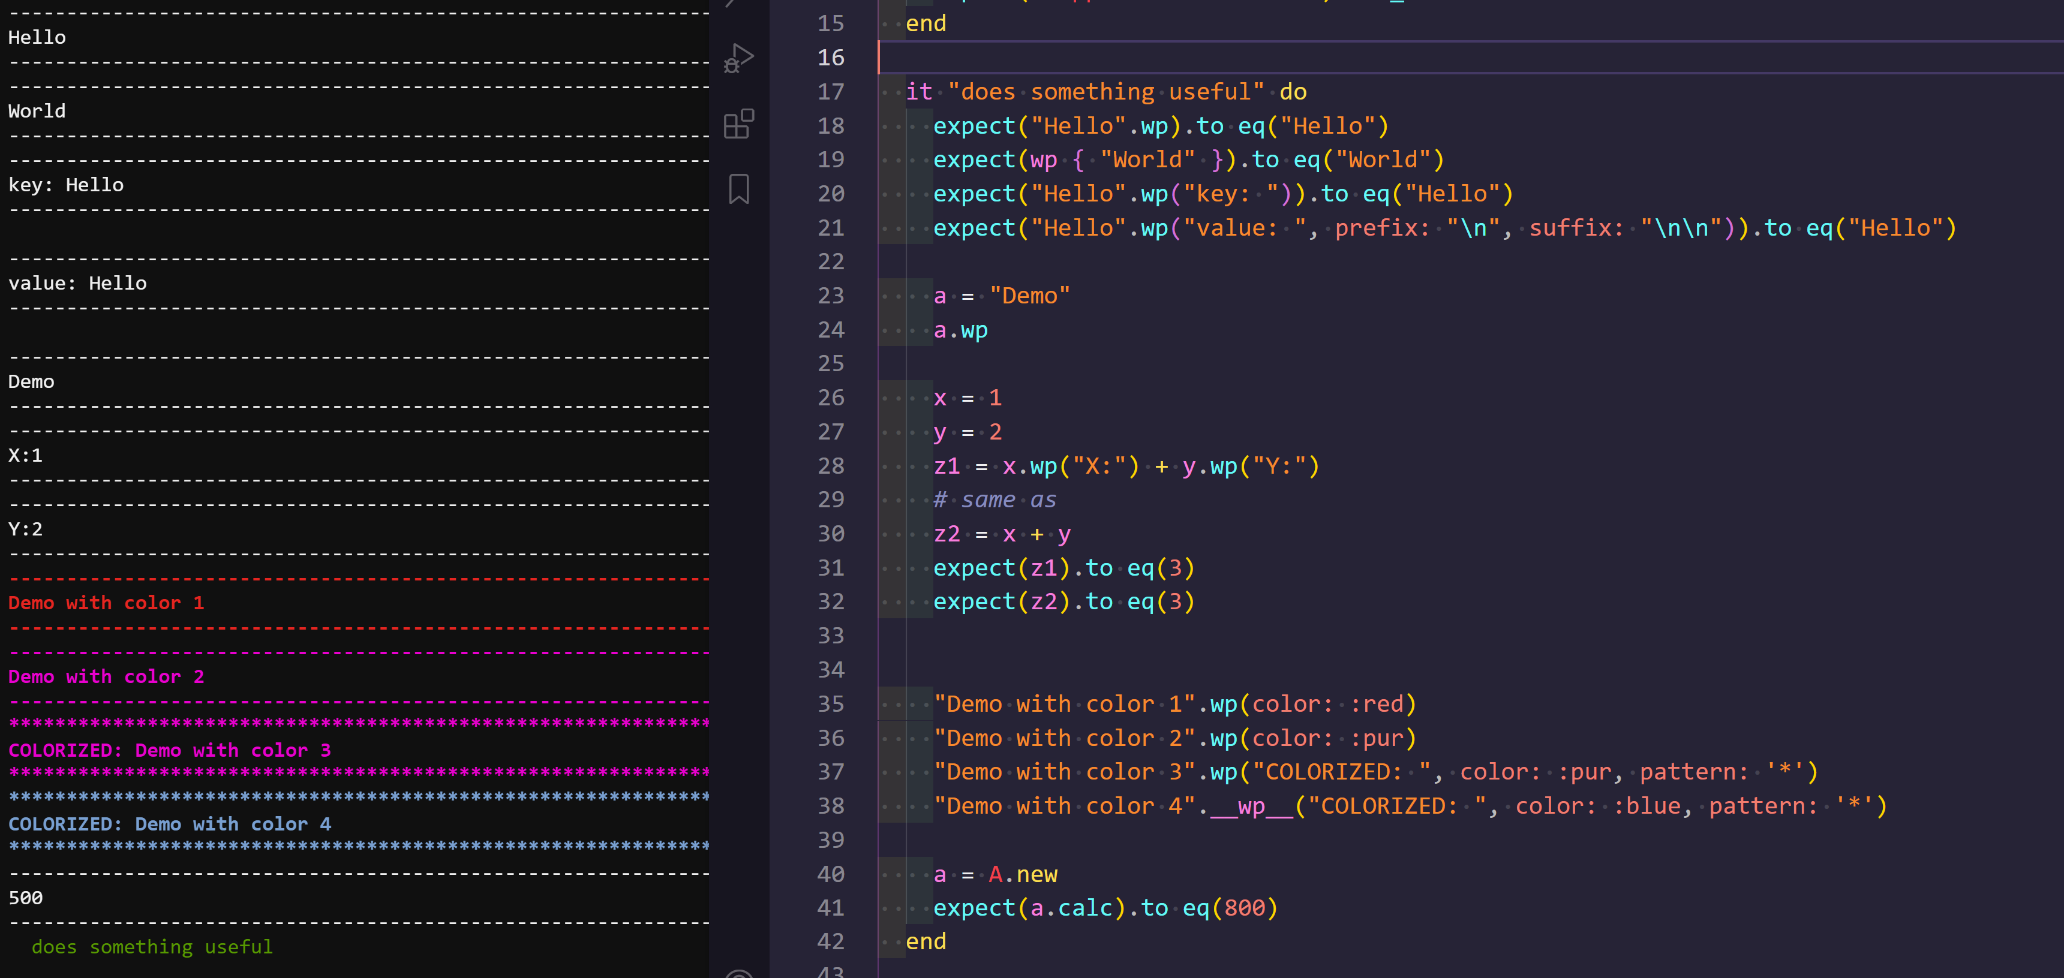Screen dimensions: 2064x978
Task: Click the a.wp call on line 24
Action: 960,330
